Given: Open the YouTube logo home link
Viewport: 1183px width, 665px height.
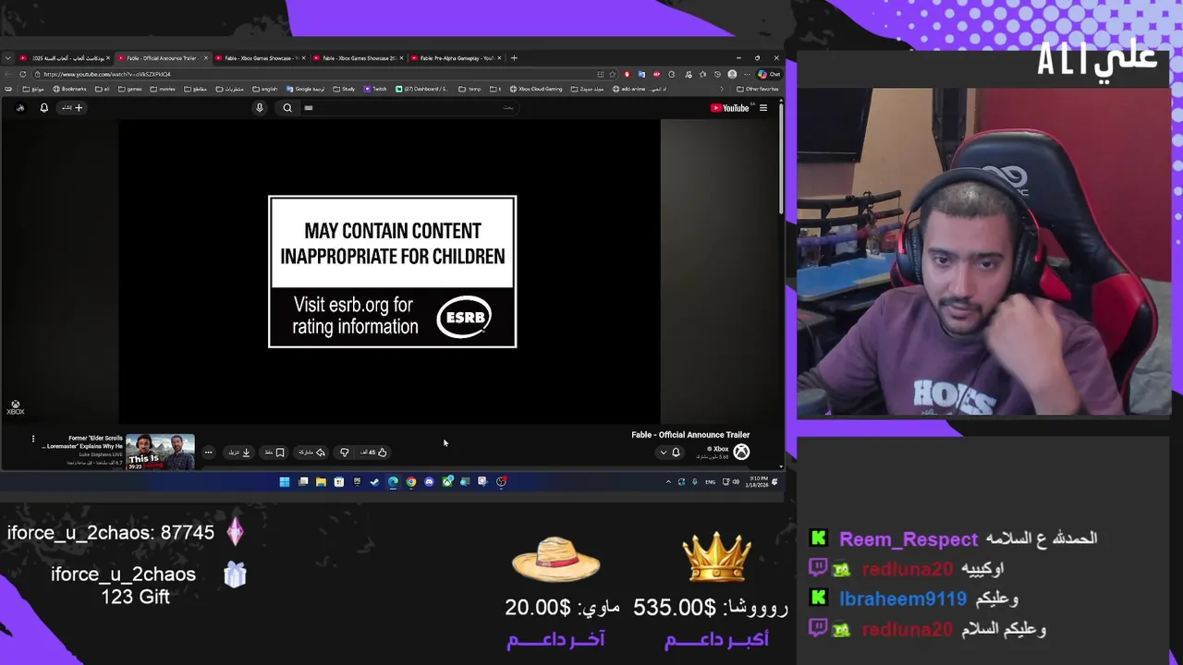Looking at the screenshot, I should [730, 108].
